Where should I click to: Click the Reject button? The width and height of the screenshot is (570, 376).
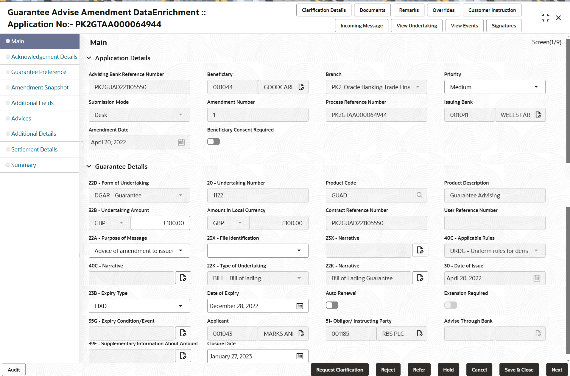(388, 370)
